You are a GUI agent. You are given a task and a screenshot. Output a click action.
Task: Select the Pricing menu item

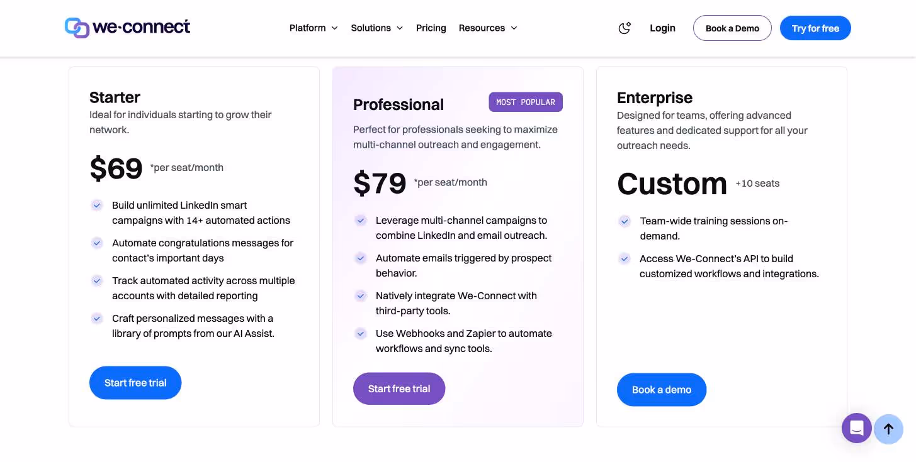click(431, 28)
